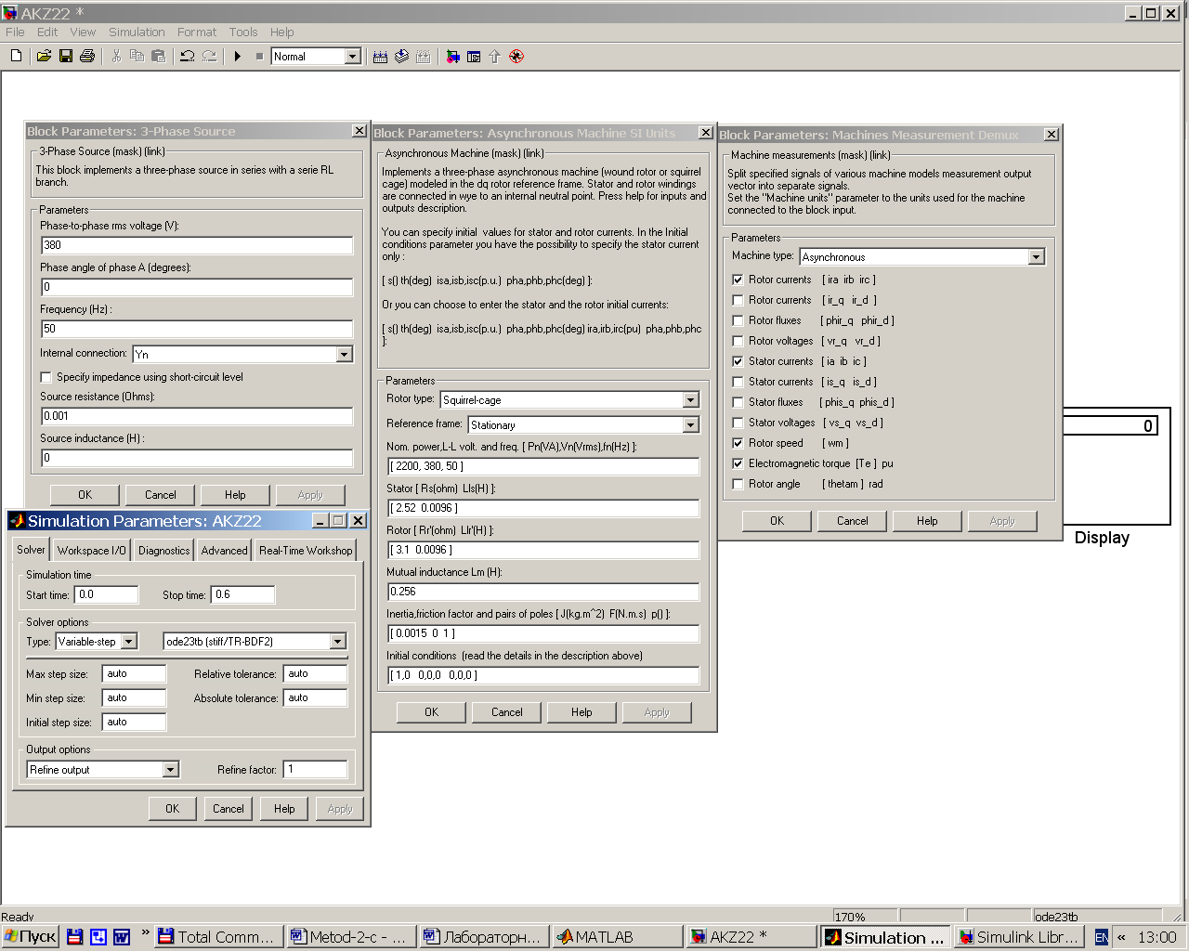Switch to the Workspace I/O tab
Viewport: 1189px width, 951px height.
(91, 551)
